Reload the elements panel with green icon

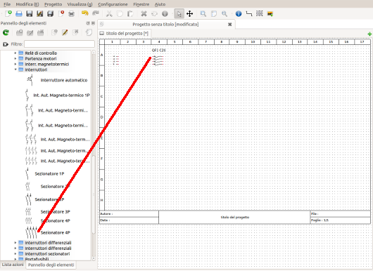(6, 32)
